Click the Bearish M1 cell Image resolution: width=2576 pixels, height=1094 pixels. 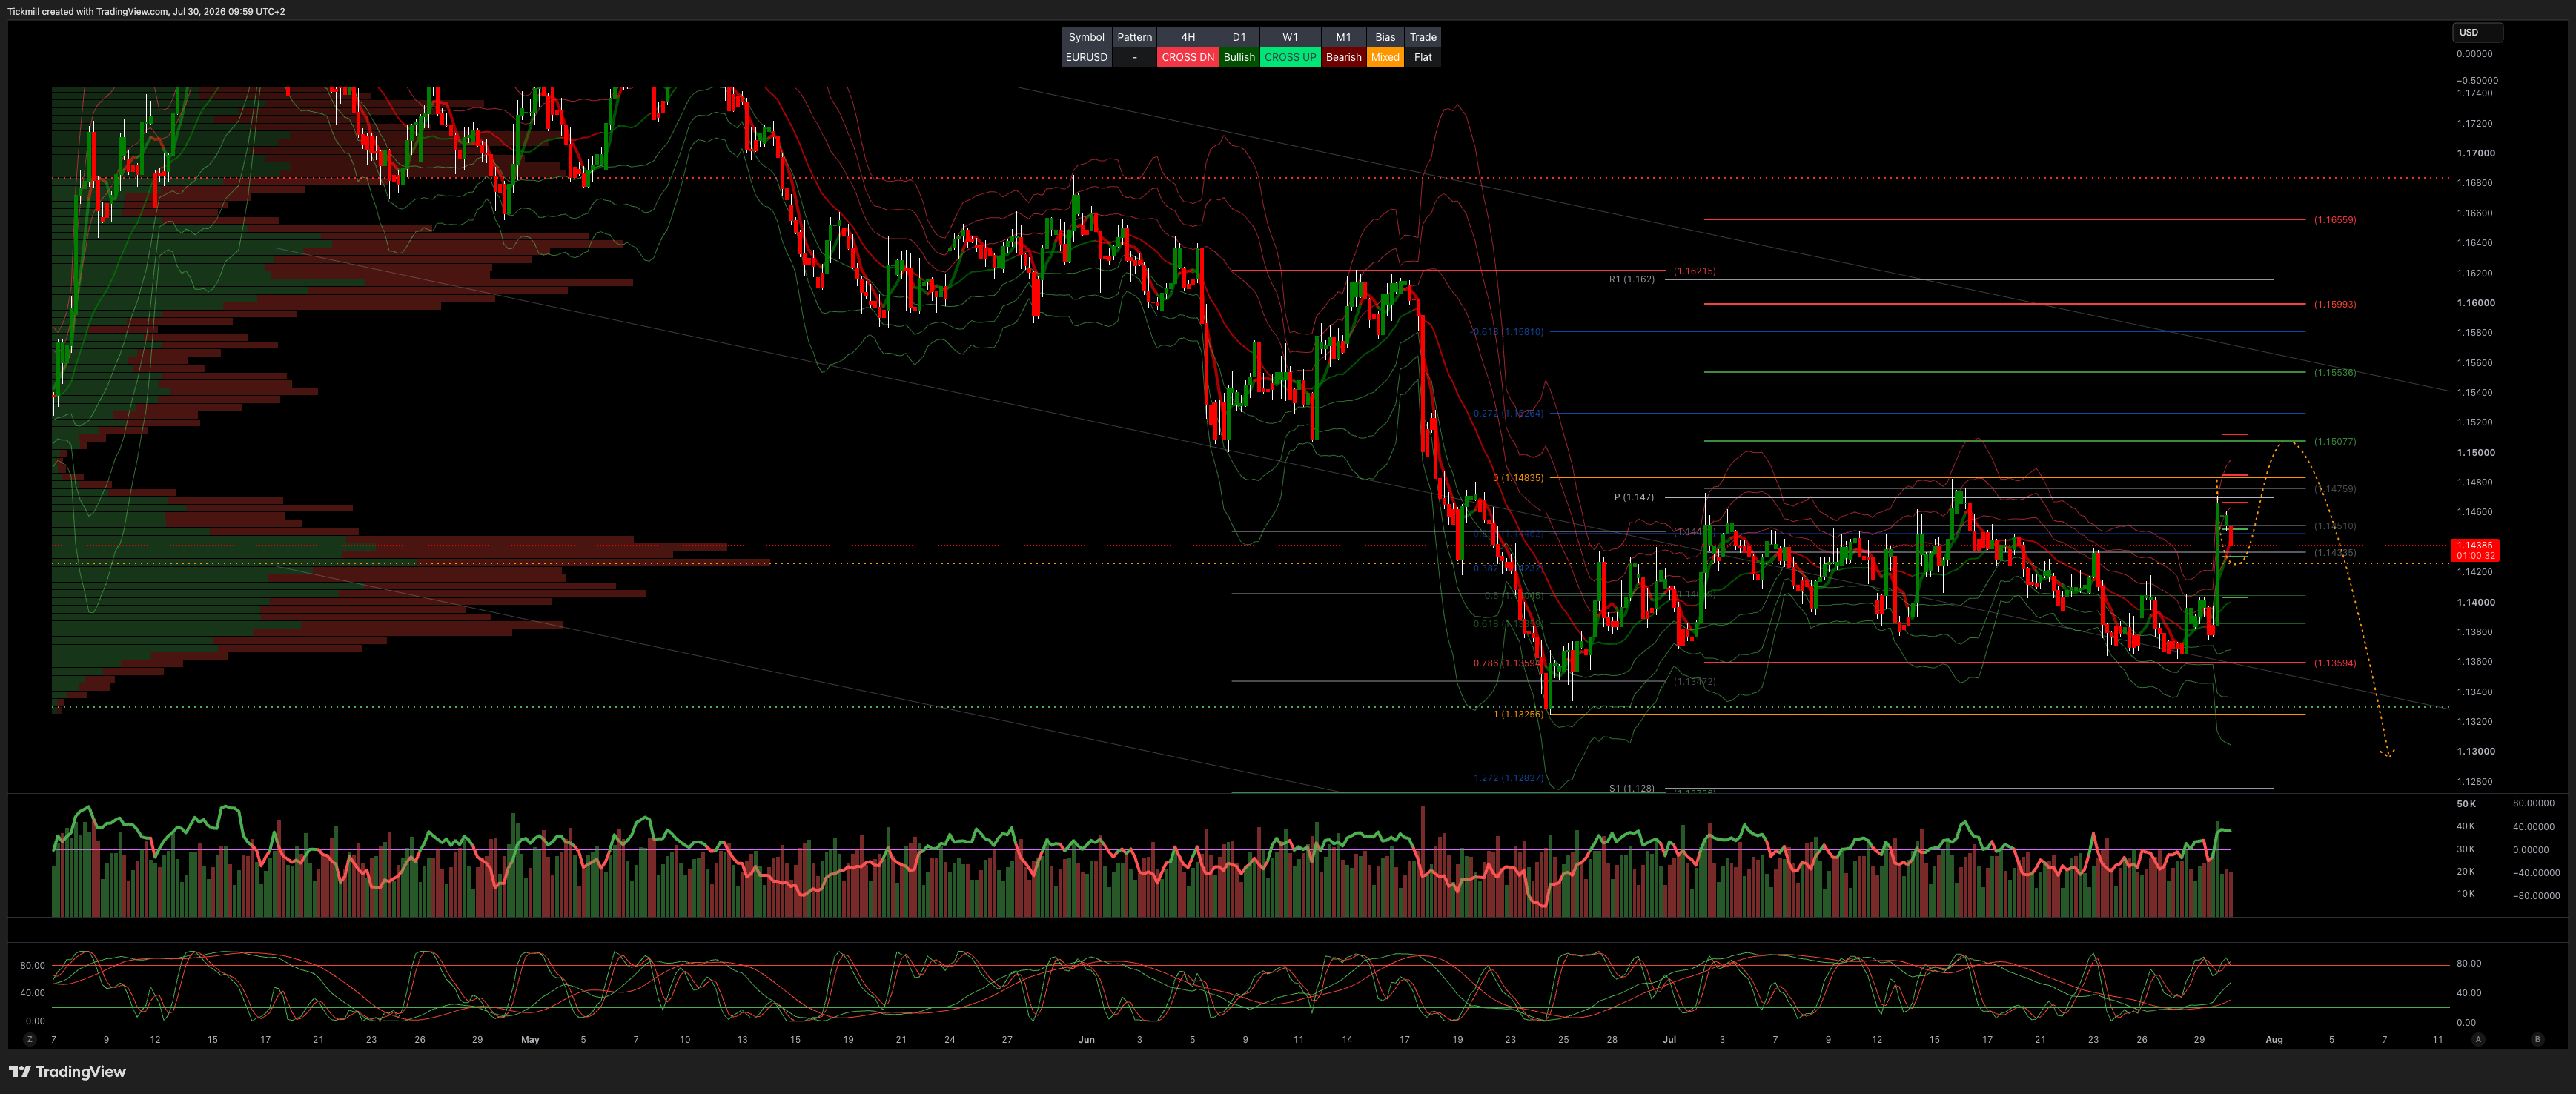1343,57
